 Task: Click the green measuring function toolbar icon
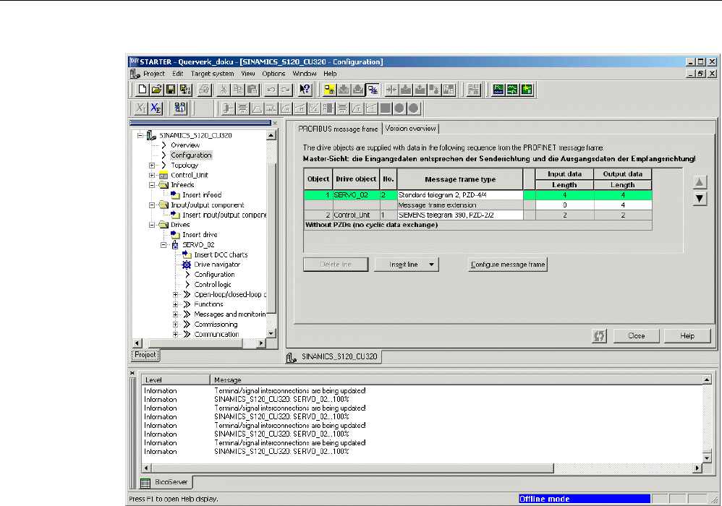click(x=512, y=90)
